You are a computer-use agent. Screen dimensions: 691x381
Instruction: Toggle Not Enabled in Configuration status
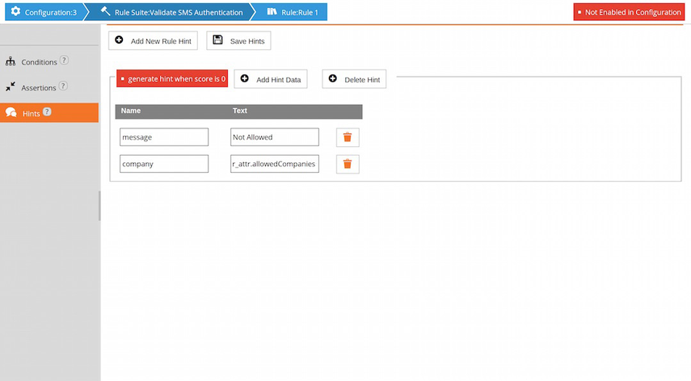(629, 12)
